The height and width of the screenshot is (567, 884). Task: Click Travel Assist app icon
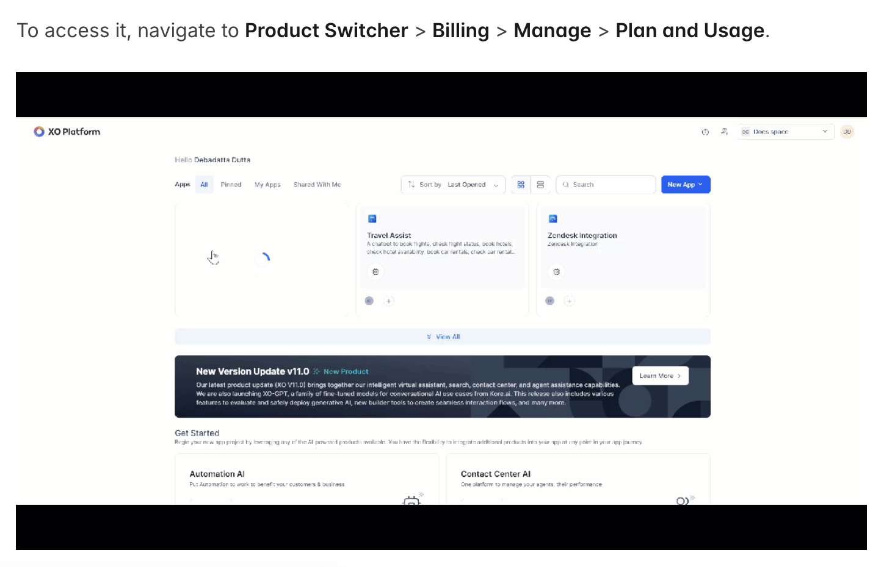[372, 219]
